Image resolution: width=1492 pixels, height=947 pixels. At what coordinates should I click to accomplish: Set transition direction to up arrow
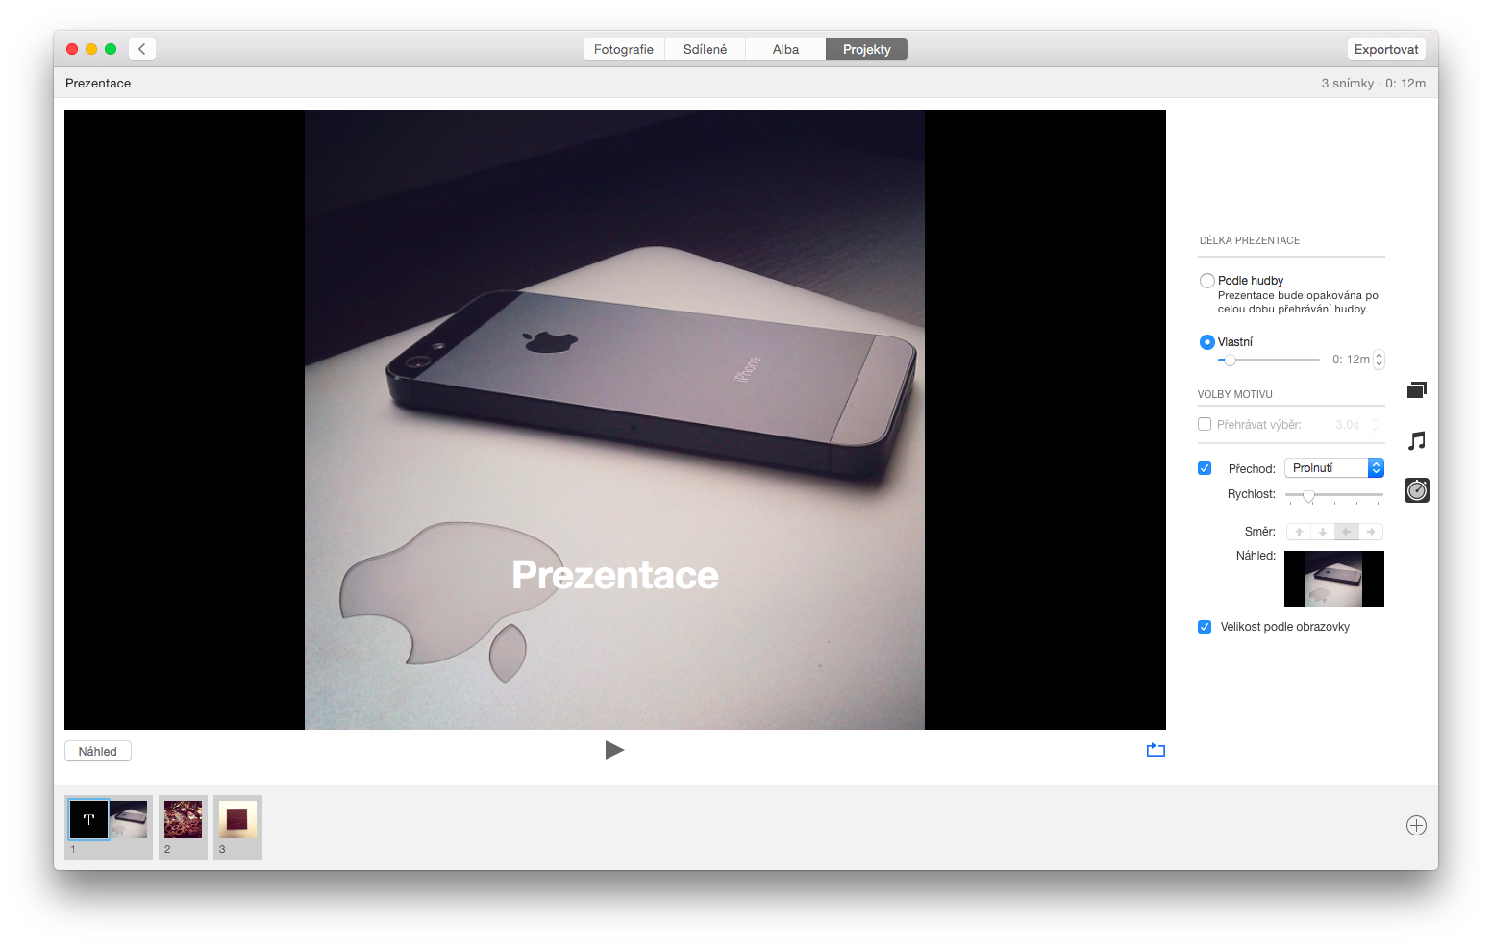click(1299, 532)
